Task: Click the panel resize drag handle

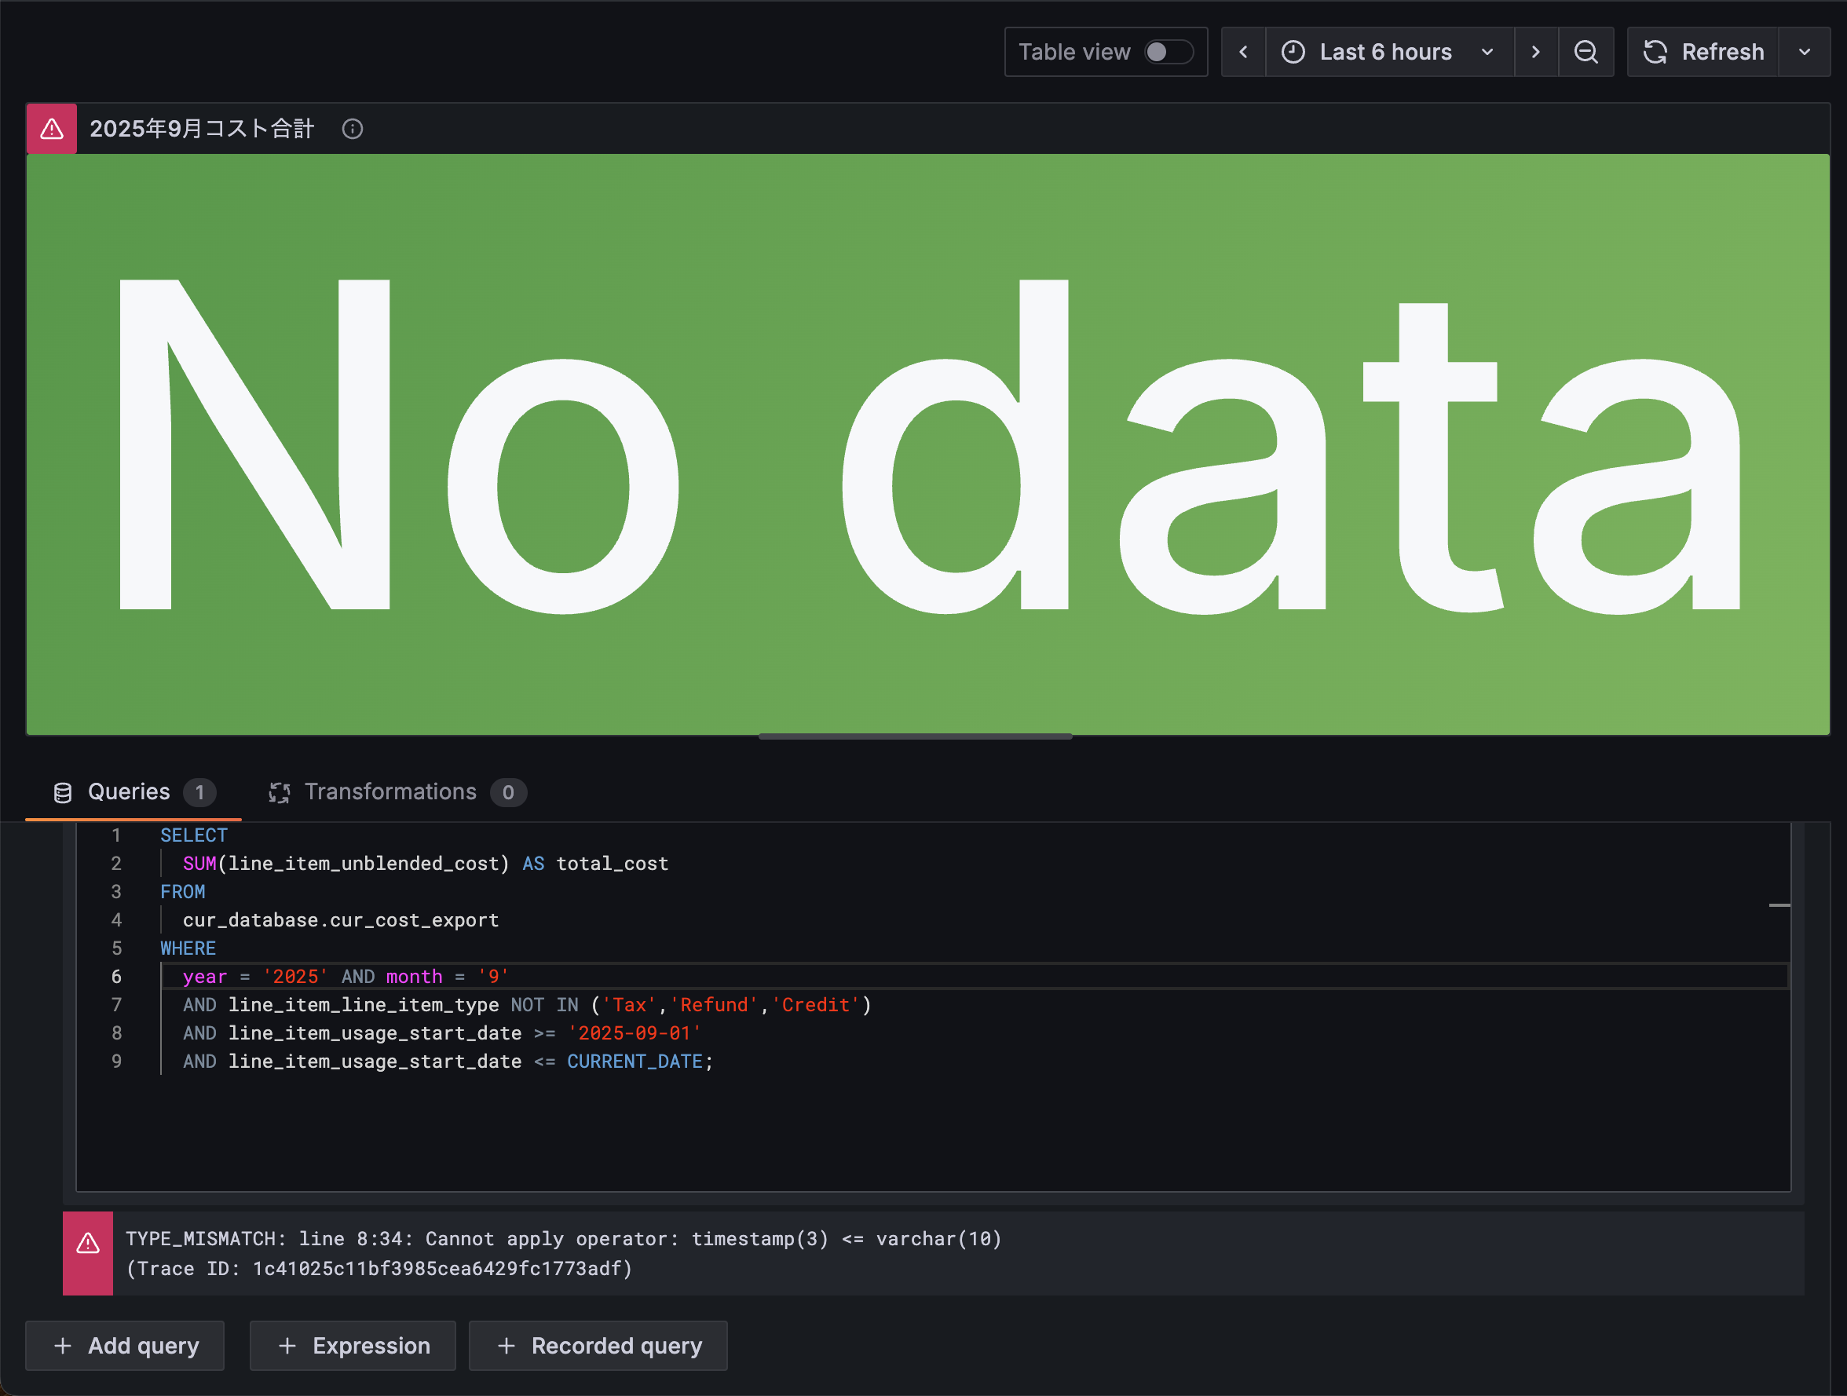Action: 915,736
